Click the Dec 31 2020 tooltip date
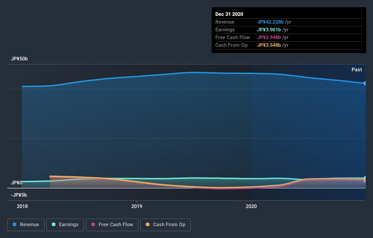 tap(229, 14)
